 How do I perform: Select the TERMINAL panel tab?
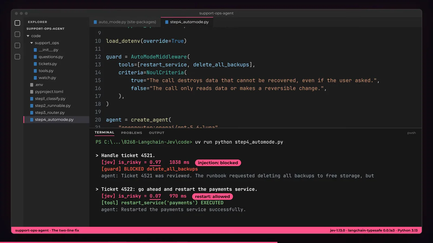point(104,133)
